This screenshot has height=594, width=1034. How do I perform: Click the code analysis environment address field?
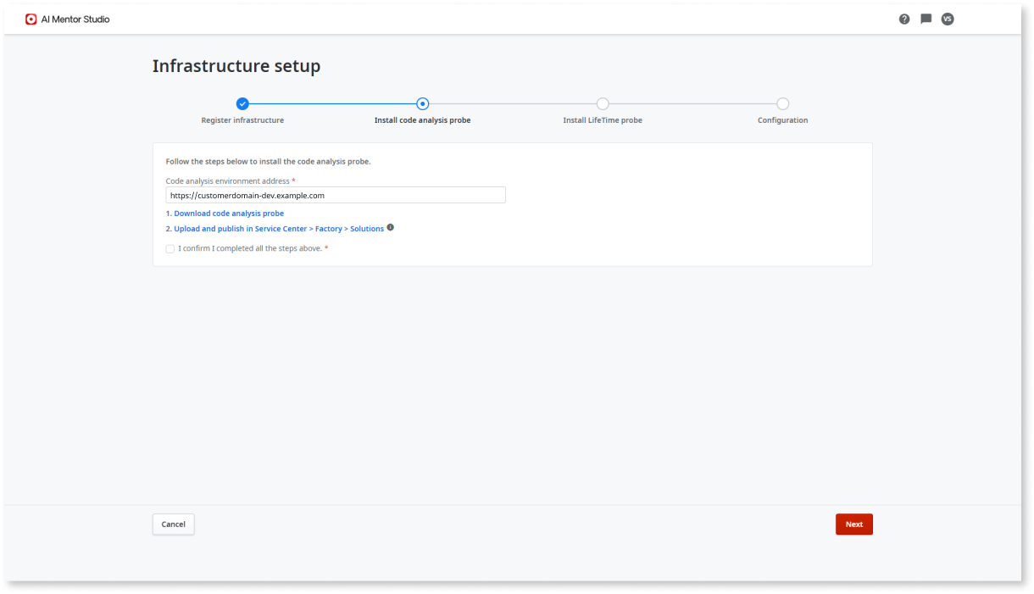pos(336,195)
